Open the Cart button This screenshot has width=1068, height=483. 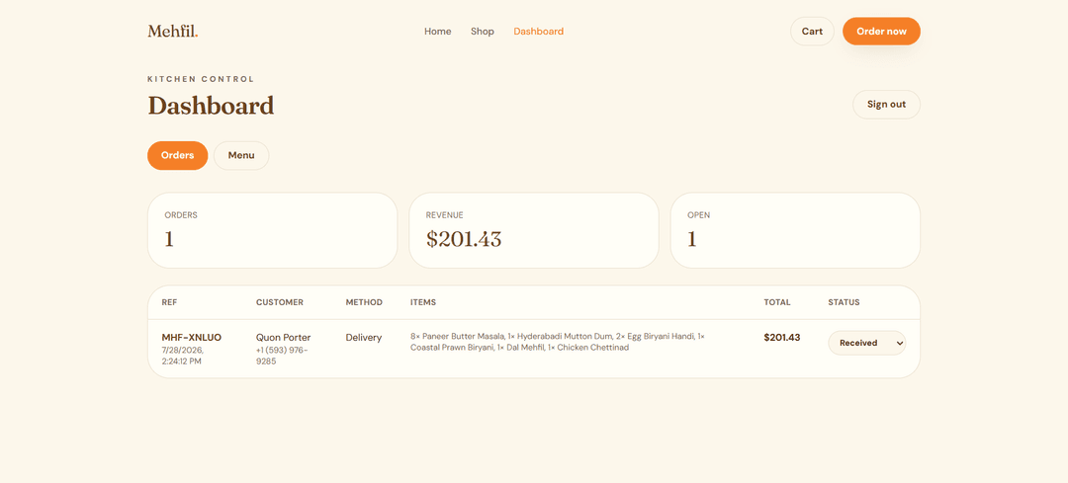tap(812, 32)
